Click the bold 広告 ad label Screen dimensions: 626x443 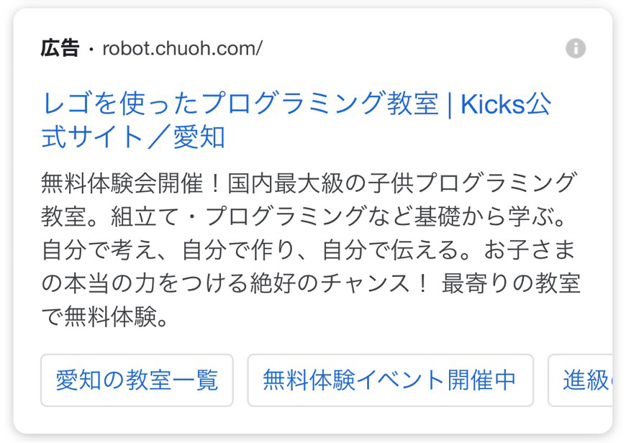click(60, 48)
